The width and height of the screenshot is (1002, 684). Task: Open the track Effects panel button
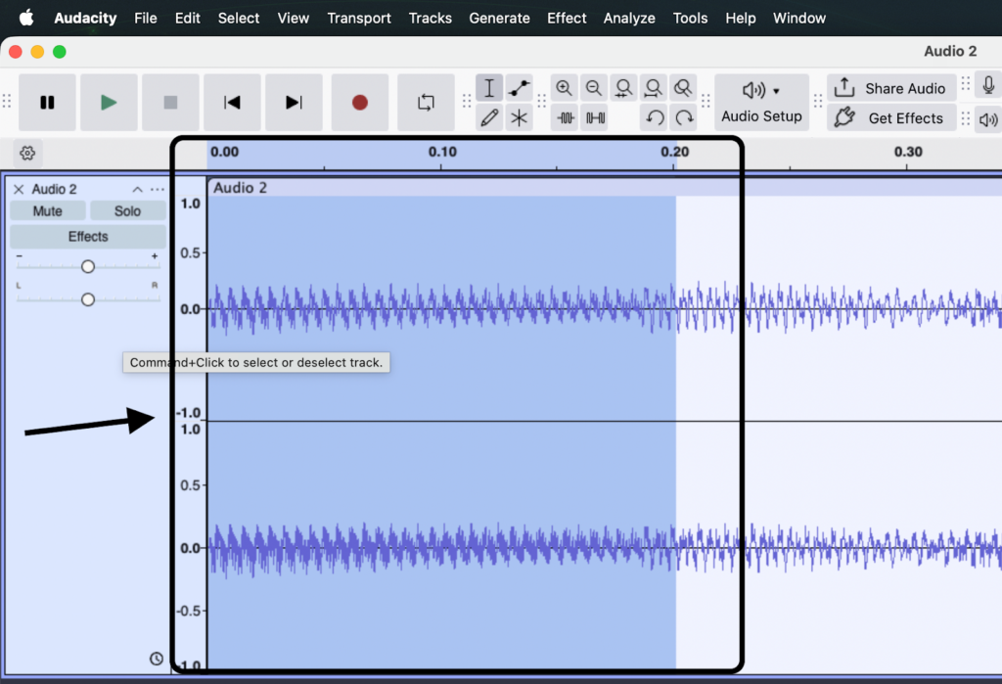(x=87, y=237)
